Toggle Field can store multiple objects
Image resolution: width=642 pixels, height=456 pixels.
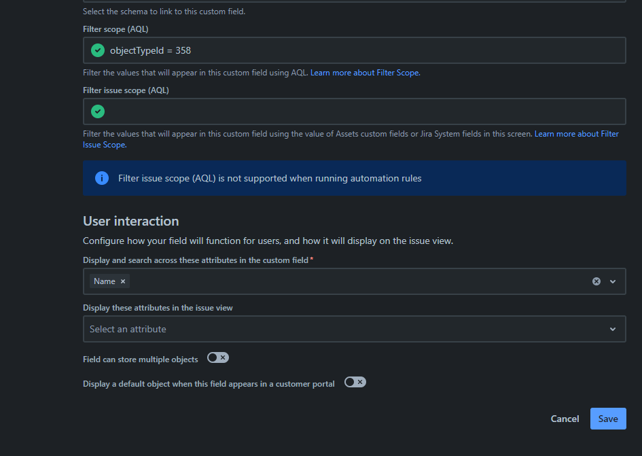pos(218,357)
